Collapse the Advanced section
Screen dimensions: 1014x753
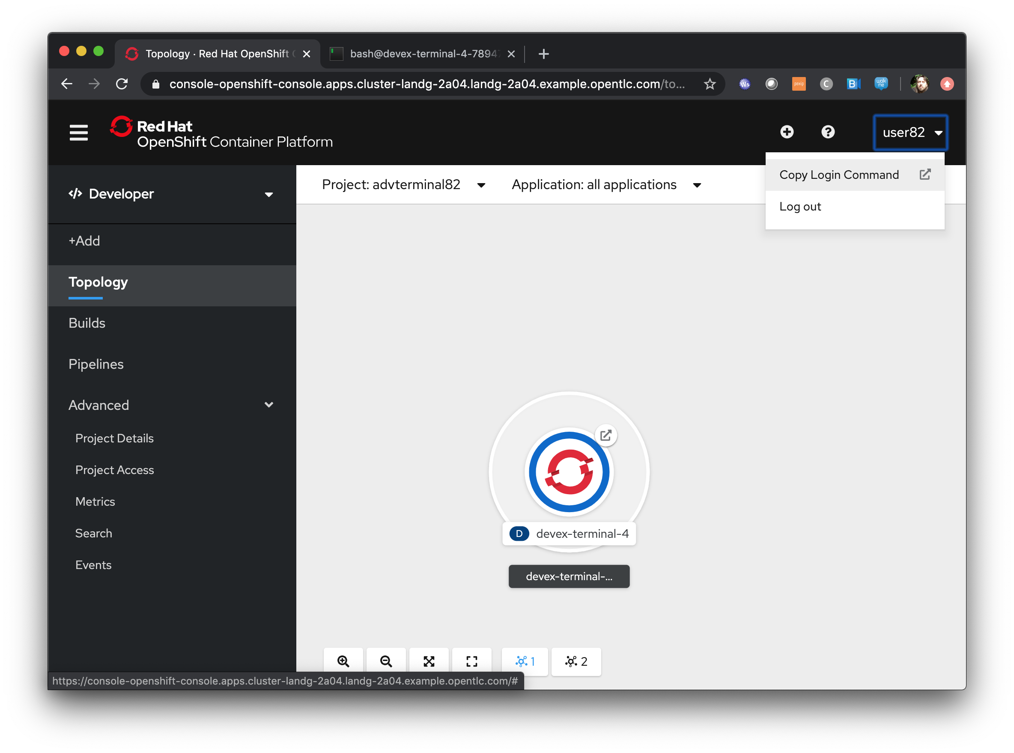tap(172, 405)
